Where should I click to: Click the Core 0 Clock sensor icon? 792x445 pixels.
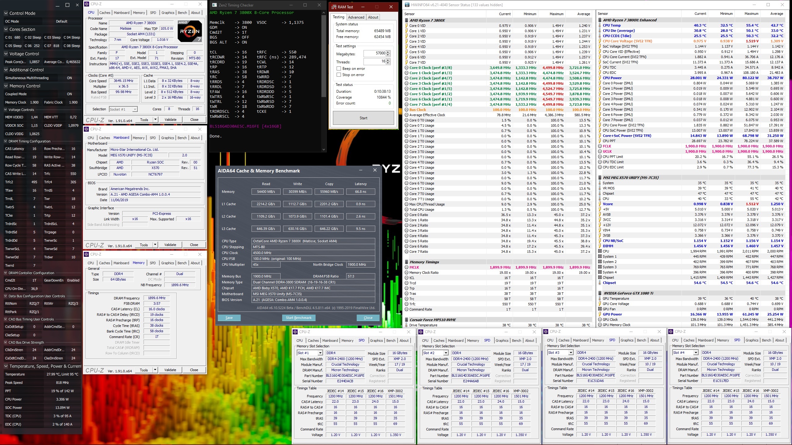[407, 68]
